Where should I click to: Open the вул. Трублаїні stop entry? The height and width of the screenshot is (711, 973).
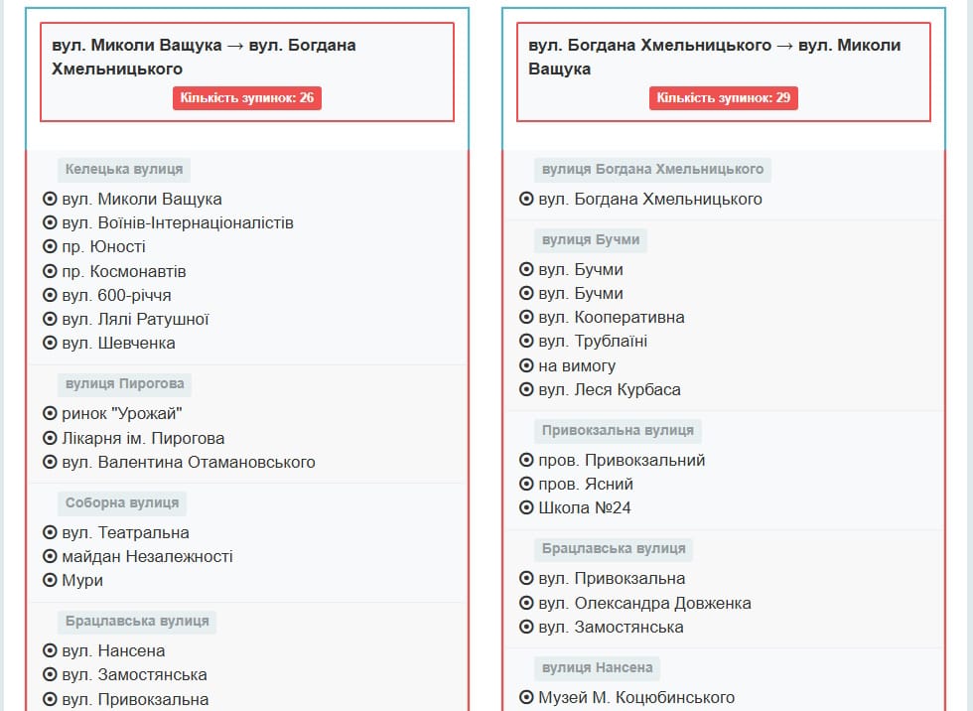[x=593, y=341]
